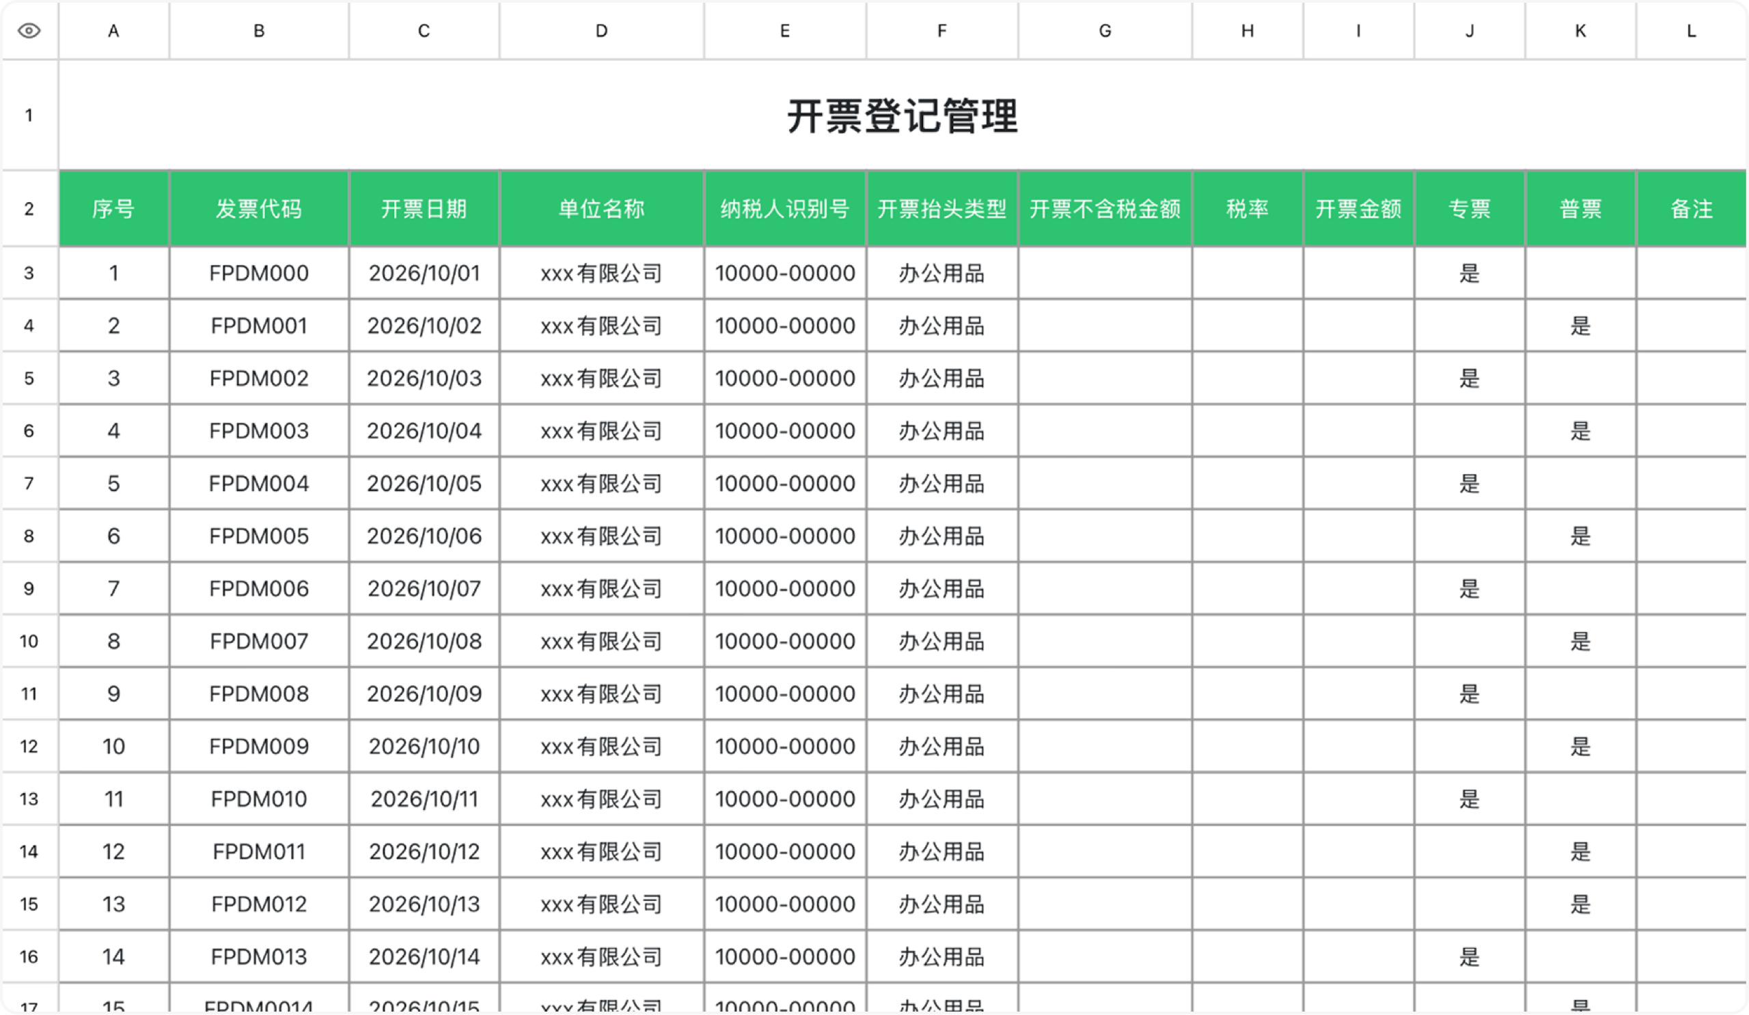Click 10000-00000 in the FPDM006 row

[x=785, y=589]
